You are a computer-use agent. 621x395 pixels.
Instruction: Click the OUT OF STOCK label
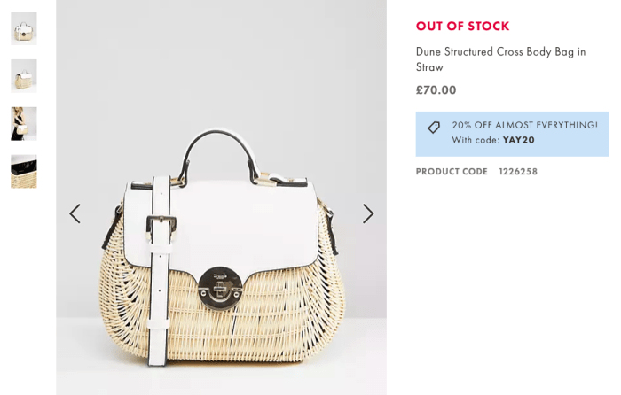(x=462, y=26)
